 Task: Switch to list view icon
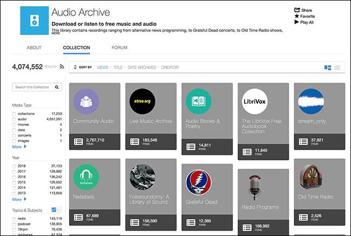(x=337, y=68)
